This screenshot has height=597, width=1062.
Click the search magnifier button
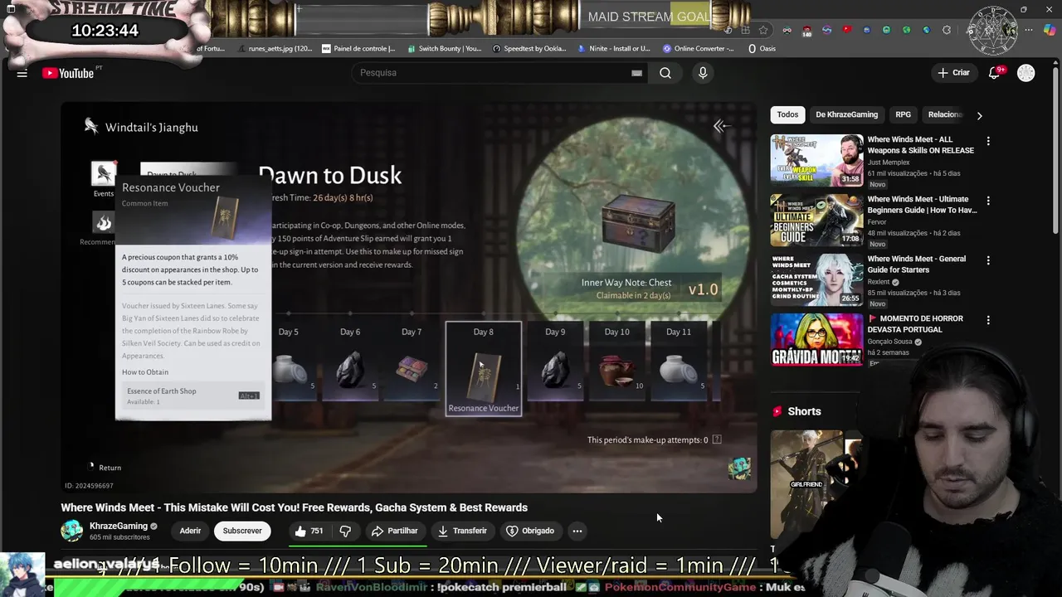[x=665, y=73]
